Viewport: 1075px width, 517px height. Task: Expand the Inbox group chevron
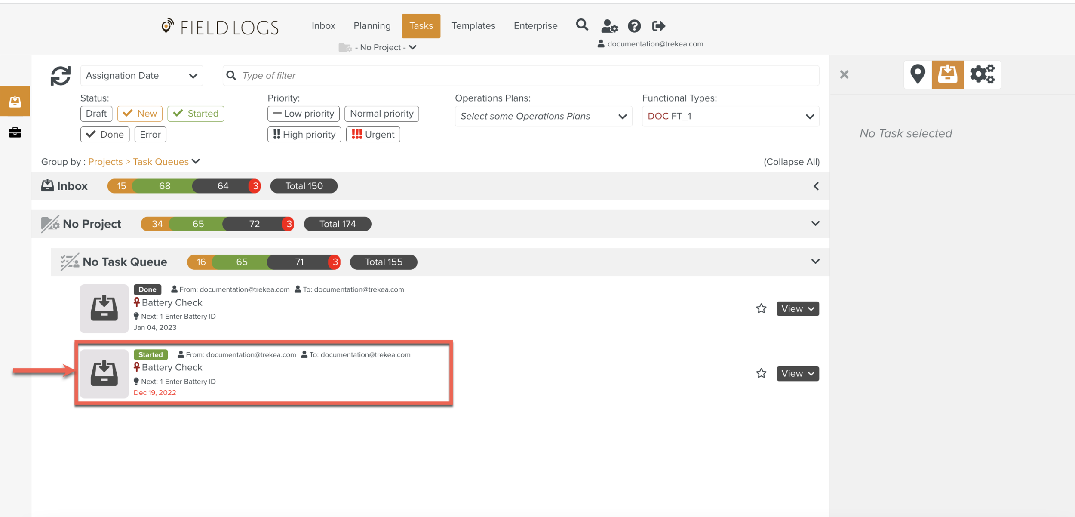[816, 186]
